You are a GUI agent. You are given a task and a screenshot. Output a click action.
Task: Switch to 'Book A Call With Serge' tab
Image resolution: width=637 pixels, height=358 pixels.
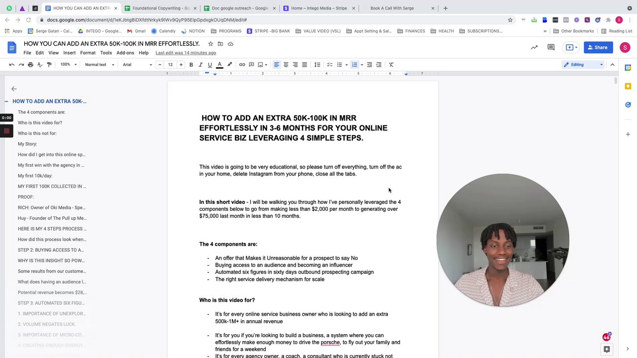pos(398,8)
